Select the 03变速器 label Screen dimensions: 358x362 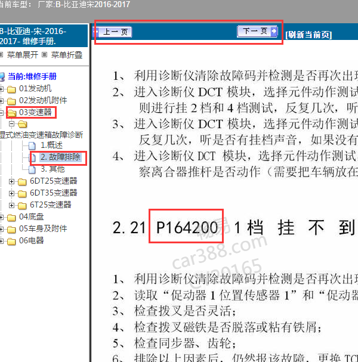(x=35, y=112)
